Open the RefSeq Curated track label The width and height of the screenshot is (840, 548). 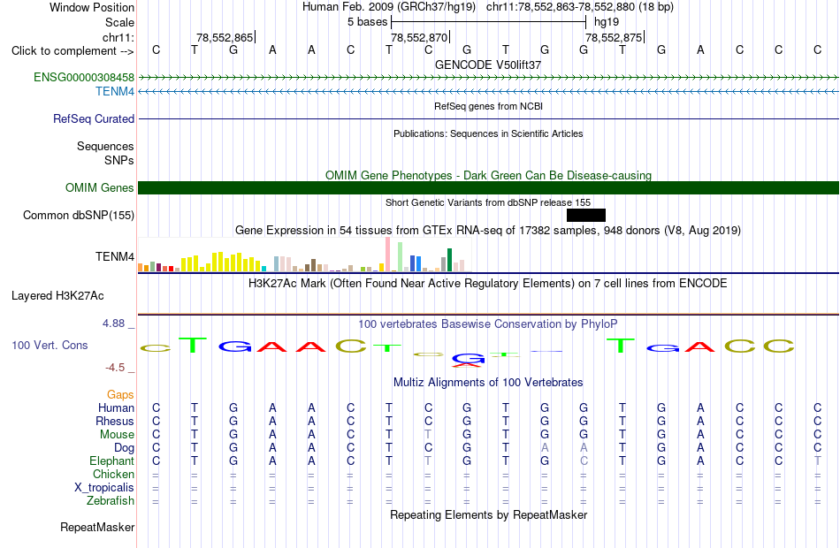click(x=94, y=119)
